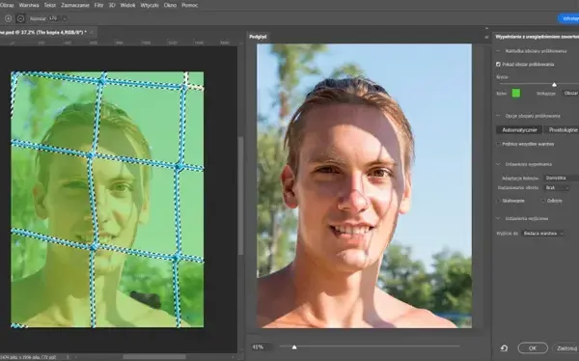This screenshot has width=579, height=361.
Task: Open the Obraz menu
Action: point(7,5)
